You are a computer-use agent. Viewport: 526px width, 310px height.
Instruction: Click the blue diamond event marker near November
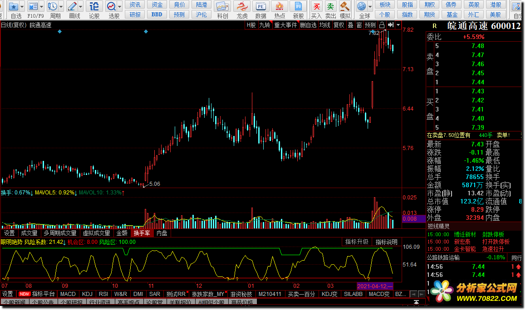(146, 32)
